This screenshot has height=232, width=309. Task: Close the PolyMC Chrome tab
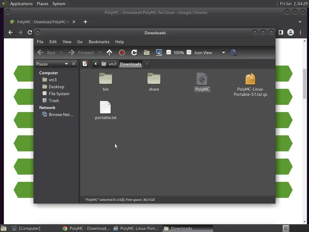tap(74, 22)
